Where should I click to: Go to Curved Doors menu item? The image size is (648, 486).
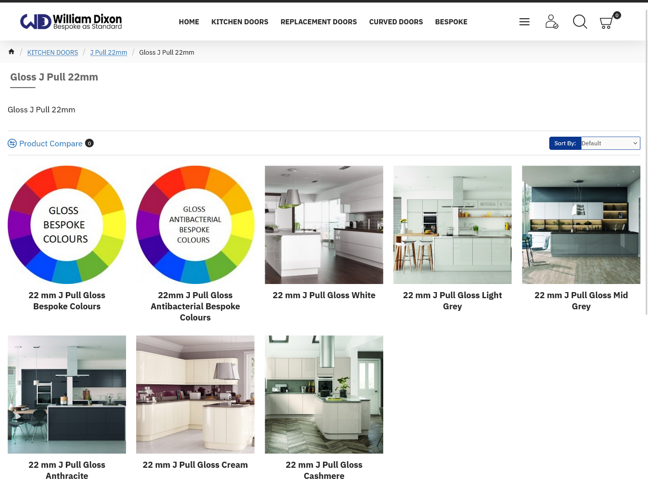(x=396, y=22)
